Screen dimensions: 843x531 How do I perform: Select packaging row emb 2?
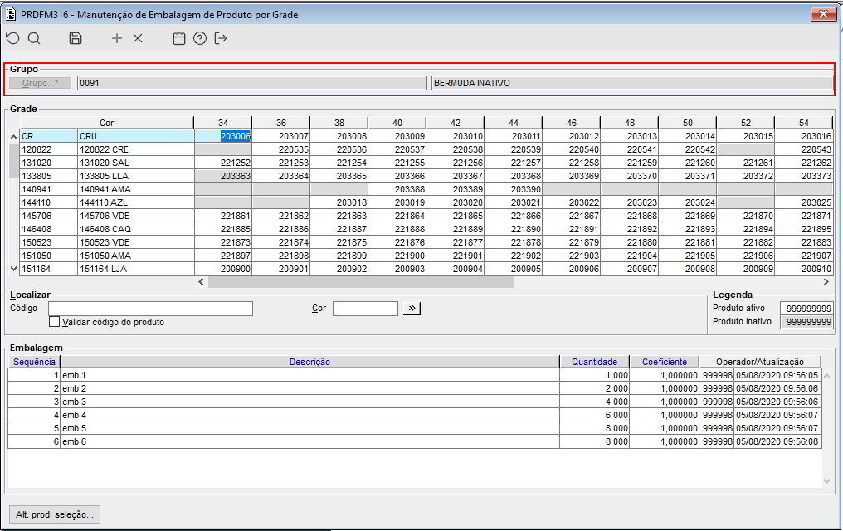415,388
